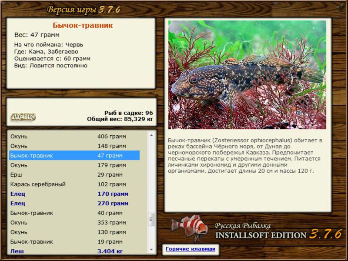Click the 'Оценивается с: 60 грамм' line
The image size is (348, 261).
pos(52,59)
